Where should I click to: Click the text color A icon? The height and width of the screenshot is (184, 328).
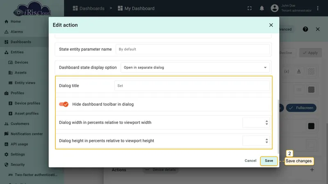(x=299, y=71)
